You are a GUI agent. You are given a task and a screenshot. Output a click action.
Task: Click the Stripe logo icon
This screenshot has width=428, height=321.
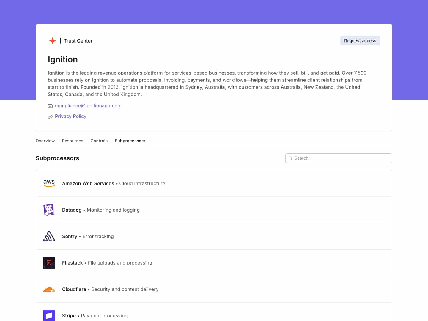point(49,315)
